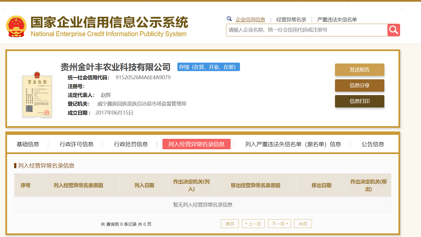This screenshot has width=421, height=237.
Task: Click the national emblem logo
Action: pyautogui.click(x=16, y=27)
